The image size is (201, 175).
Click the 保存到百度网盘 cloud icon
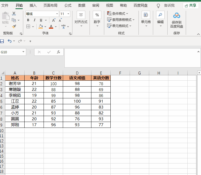tap(177, 16)
